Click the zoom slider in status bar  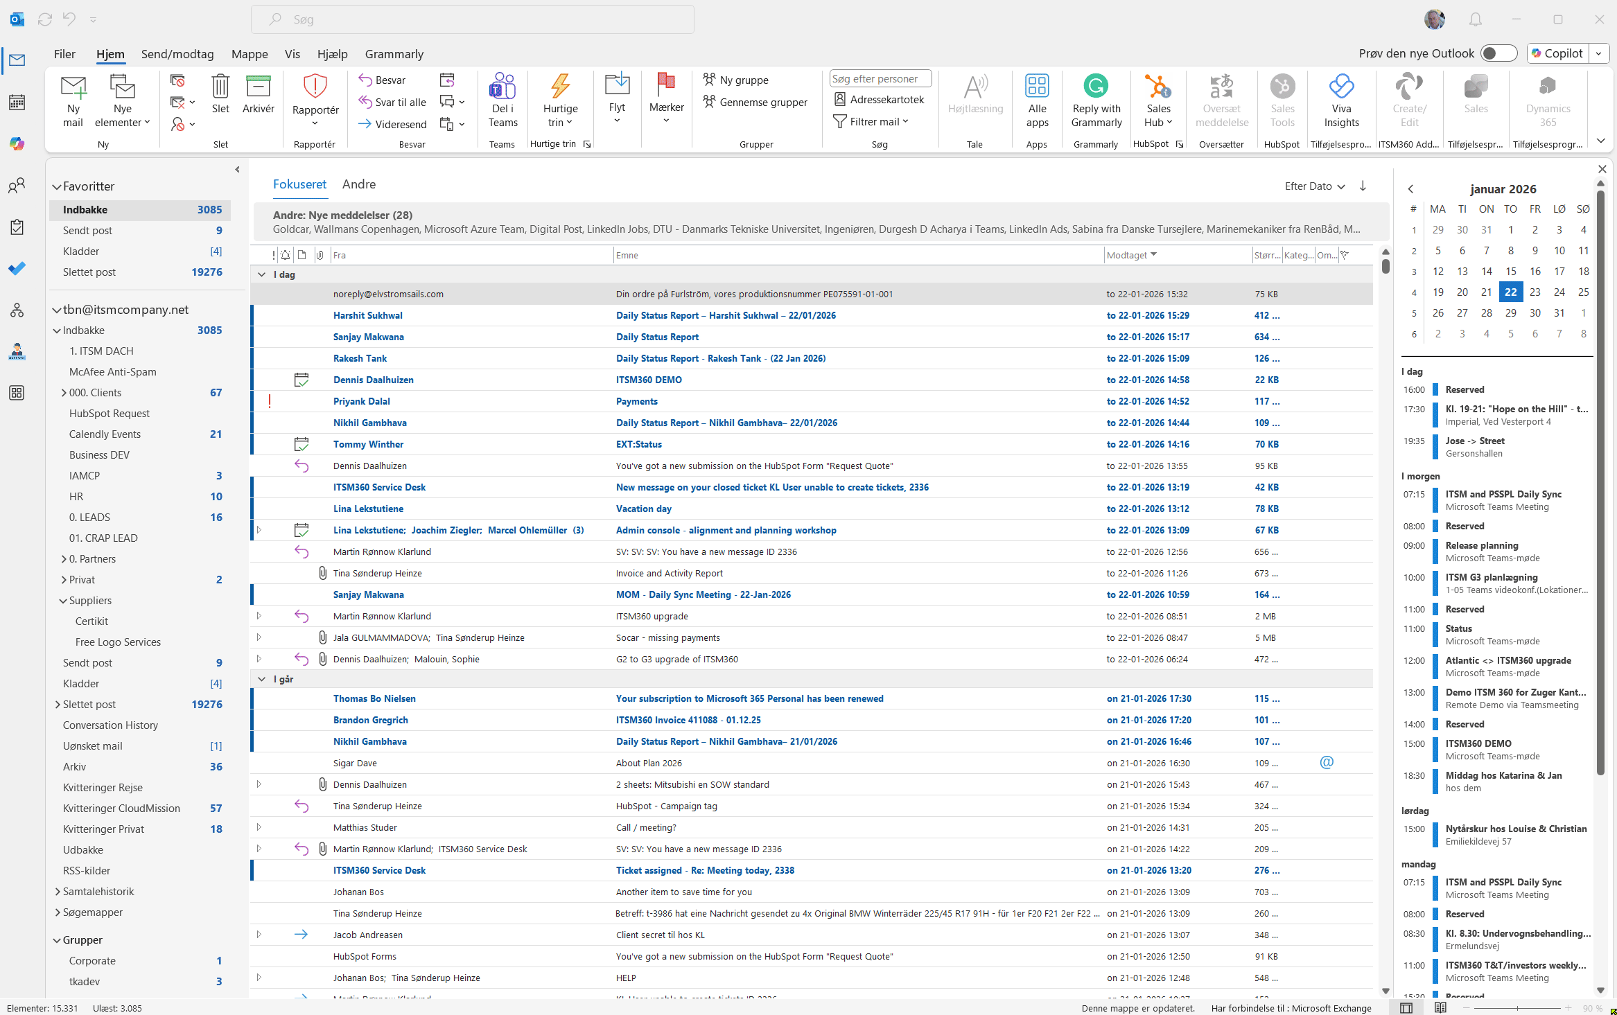1517,1007
